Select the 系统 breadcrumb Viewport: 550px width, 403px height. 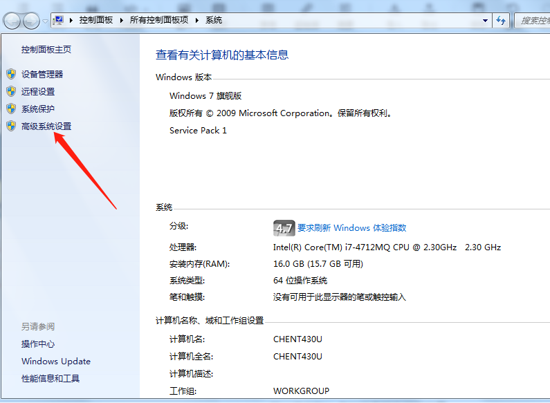[x=214, y=20]
